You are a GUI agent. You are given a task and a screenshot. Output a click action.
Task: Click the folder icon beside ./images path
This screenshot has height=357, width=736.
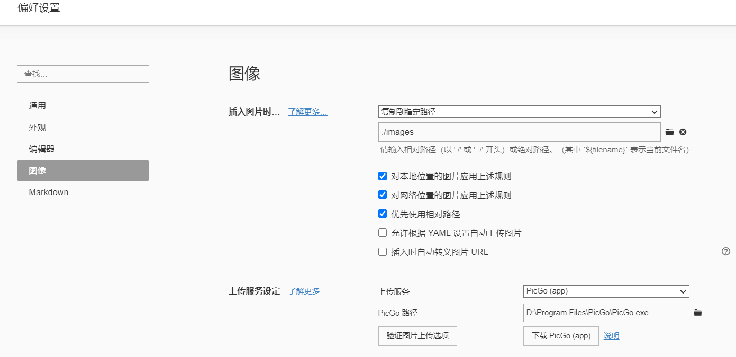pos(669,132)
